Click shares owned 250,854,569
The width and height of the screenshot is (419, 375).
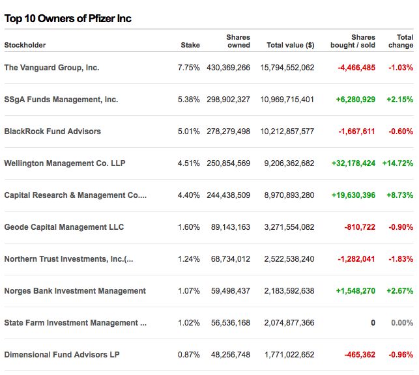pyautogui.click(x=229, y=163)
